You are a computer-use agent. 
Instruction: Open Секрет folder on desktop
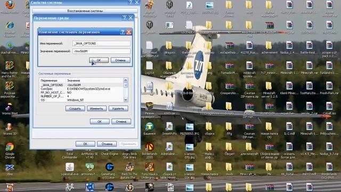(x=229, y=149)
